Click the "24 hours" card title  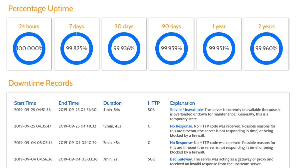click(29, 26)
